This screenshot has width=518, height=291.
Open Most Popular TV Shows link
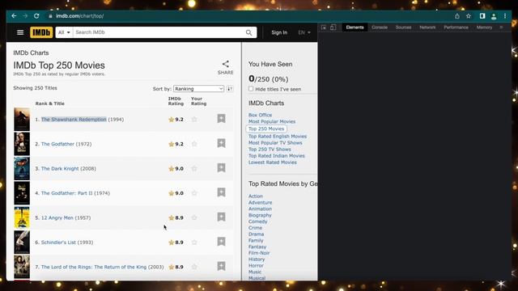(x=275, y=143)
